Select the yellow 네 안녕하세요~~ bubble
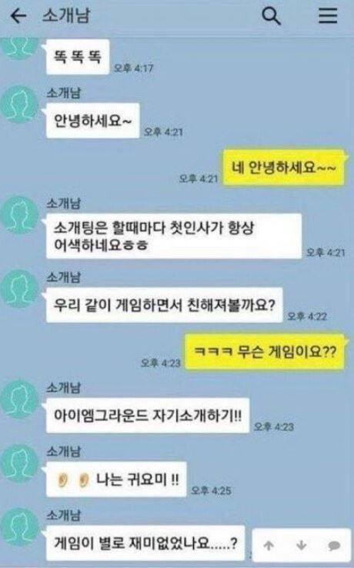Image resolution: width=354 pixels, height=568 pixels. 283,168
